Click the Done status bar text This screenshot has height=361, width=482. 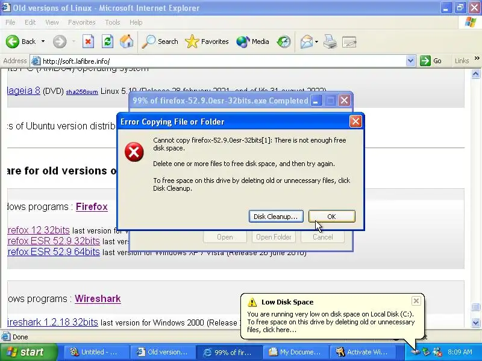pos(20,337)
